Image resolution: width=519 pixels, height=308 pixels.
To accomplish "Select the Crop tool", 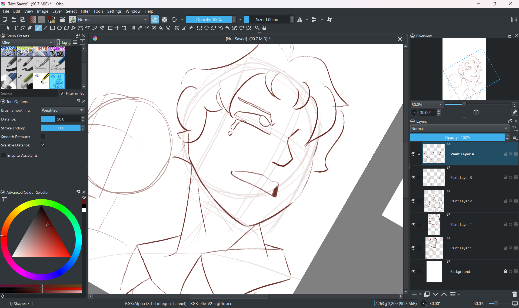I will (124, 28).
